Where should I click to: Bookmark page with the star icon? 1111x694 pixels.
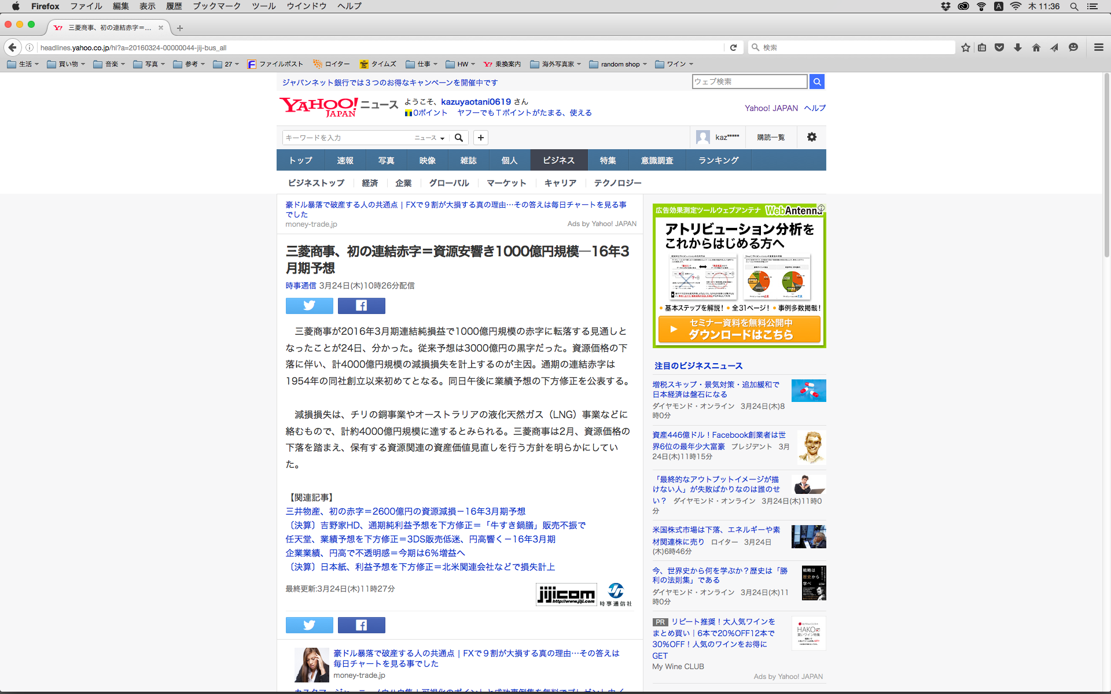[965, 47]
